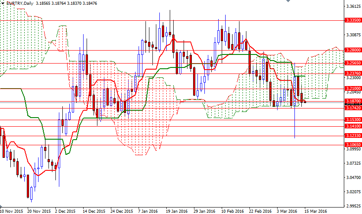
Task: Select the 3.18700 red price level label
Action: pos(353,101)
